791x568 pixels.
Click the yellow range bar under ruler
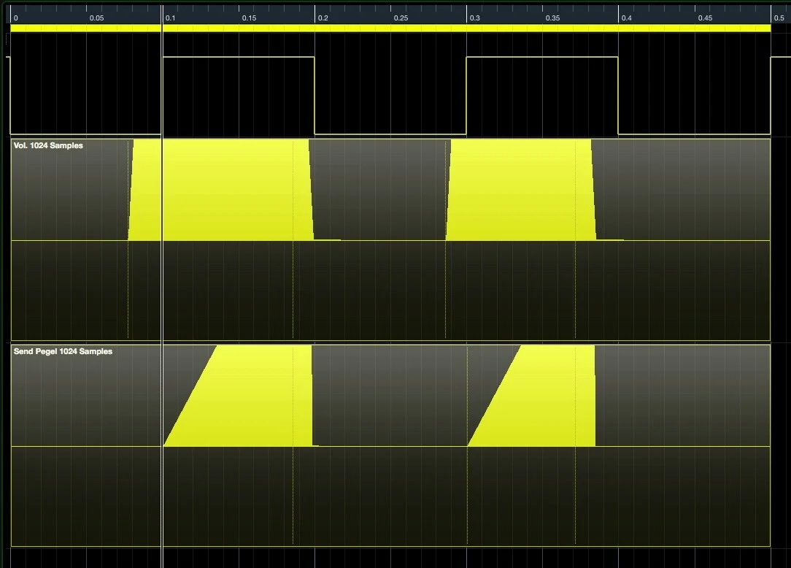coord(390,28)
